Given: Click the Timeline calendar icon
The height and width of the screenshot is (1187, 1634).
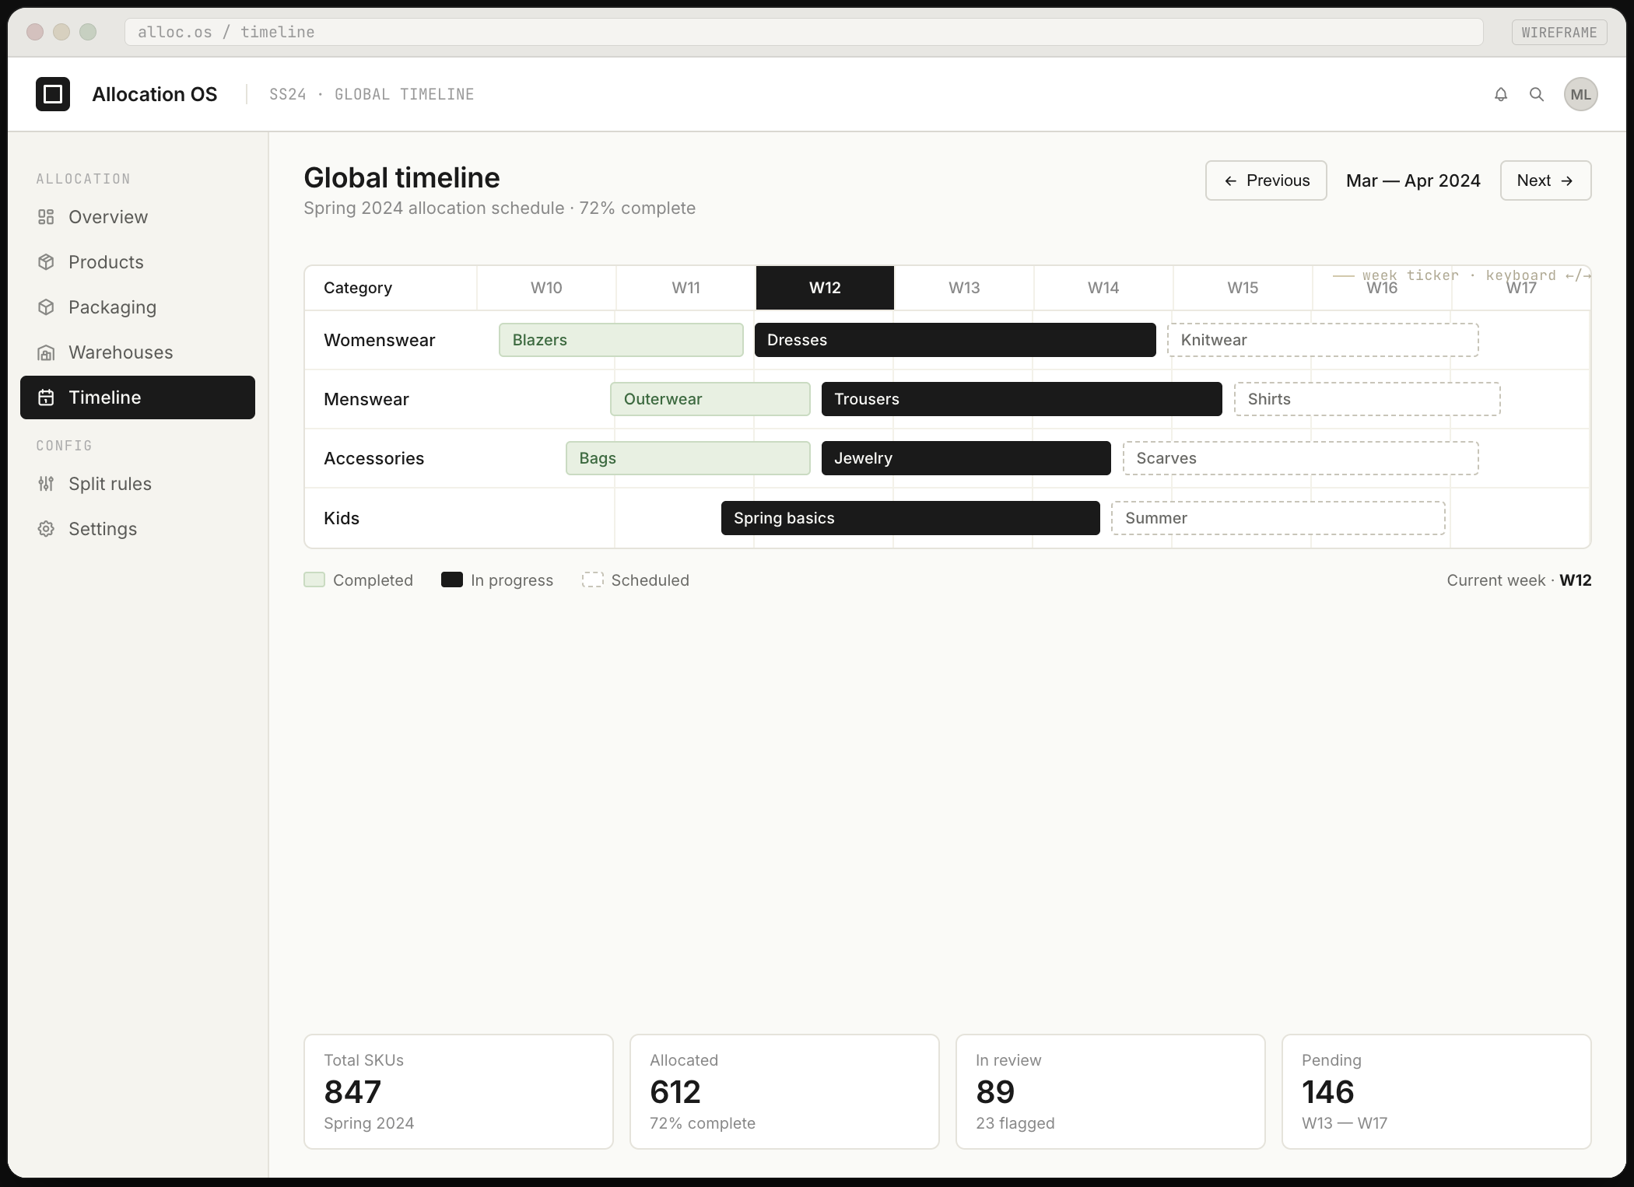Looking at the screenshot, I should 46,397.
